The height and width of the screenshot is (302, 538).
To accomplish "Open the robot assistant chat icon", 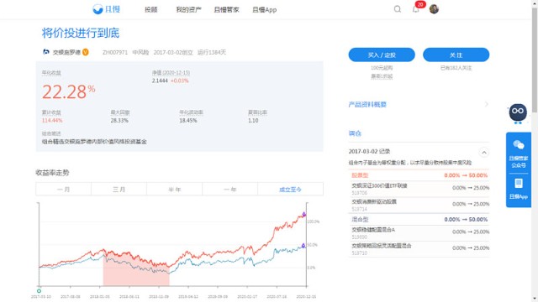I will tap(518, 113).
